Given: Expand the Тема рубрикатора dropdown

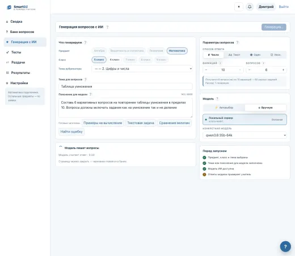Looking at the screenshot, I should 142,69.
